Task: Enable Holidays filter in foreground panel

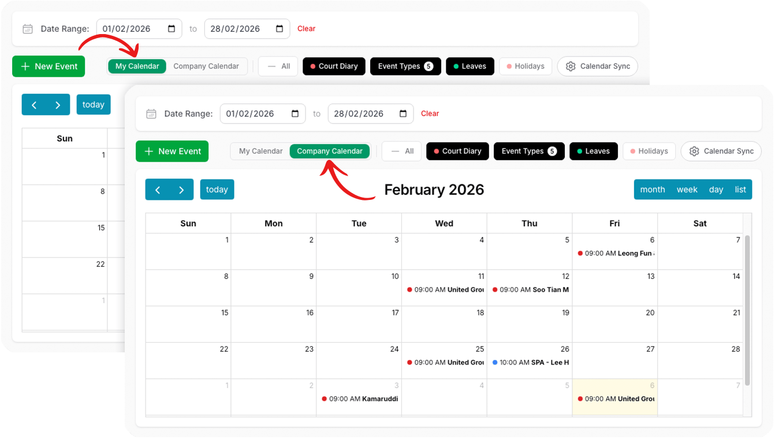Action: tap(649, 151)
